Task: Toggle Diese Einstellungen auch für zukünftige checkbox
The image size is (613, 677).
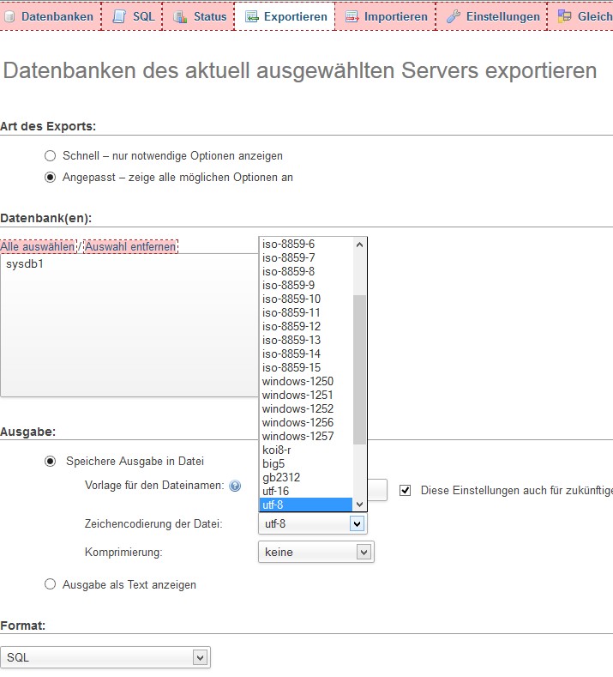Action: click(405, 491)
